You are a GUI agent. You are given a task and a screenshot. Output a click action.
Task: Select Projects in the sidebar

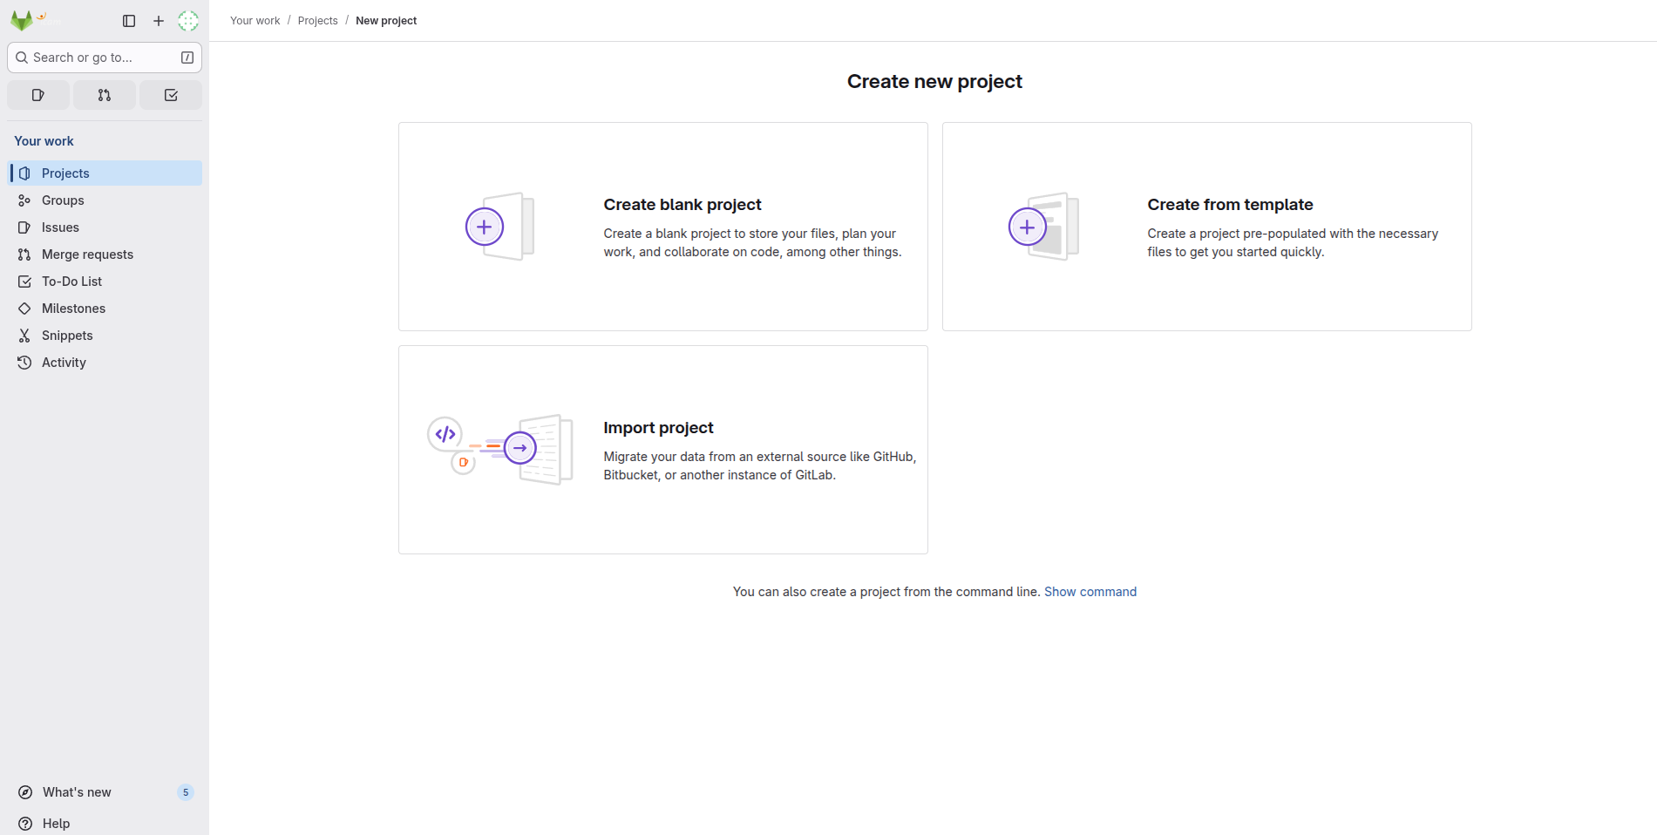65,173
